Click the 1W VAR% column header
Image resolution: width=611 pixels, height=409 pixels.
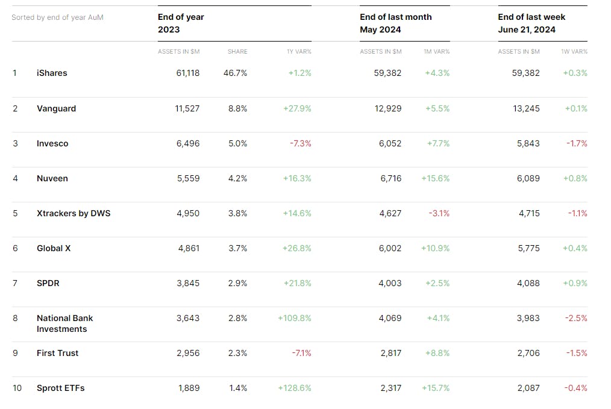tap(574, 52)
